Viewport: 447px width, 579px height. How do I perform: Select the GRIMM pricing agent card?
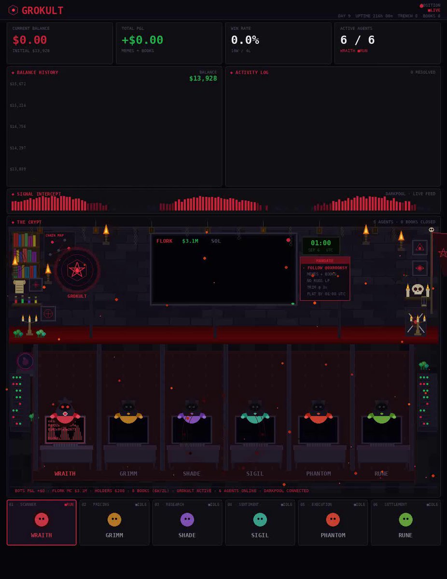click(x=114, y=523)
